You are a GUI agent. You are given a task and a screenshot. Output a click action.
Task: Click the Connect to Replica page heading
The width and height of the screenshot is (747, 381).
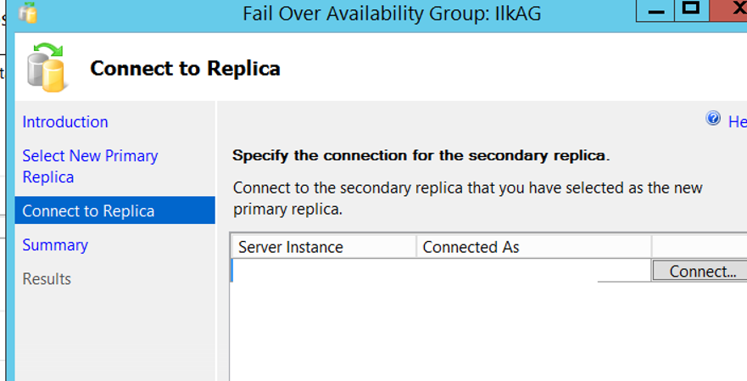pos(185,68)
